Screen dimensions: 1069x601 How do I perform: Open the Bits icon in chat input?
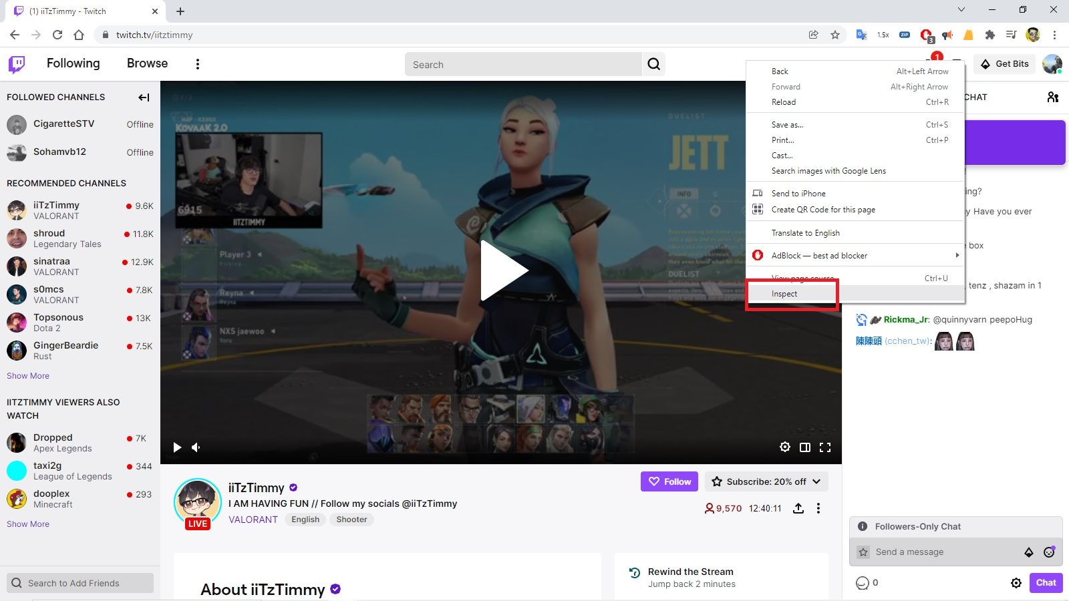tap(1029, 552)
